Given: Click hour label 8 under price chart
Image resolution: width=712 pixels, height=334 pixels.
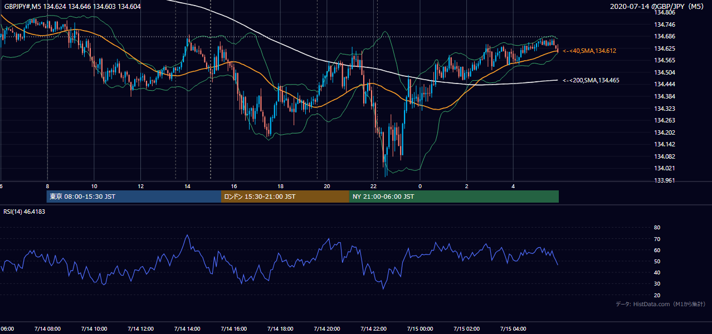Looking at the screenshot, I should point(47,186).
